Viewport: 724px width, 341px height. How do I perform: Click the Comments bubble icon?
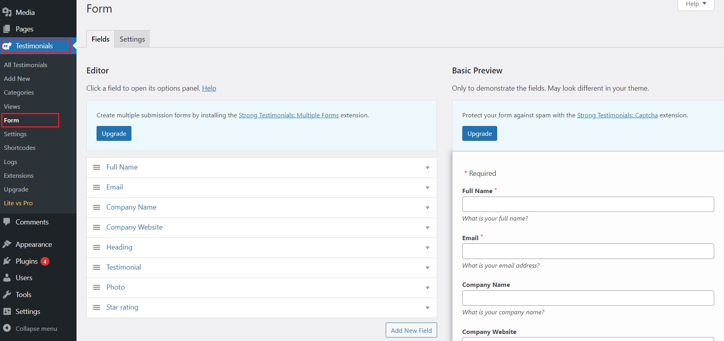pos(7,222)
